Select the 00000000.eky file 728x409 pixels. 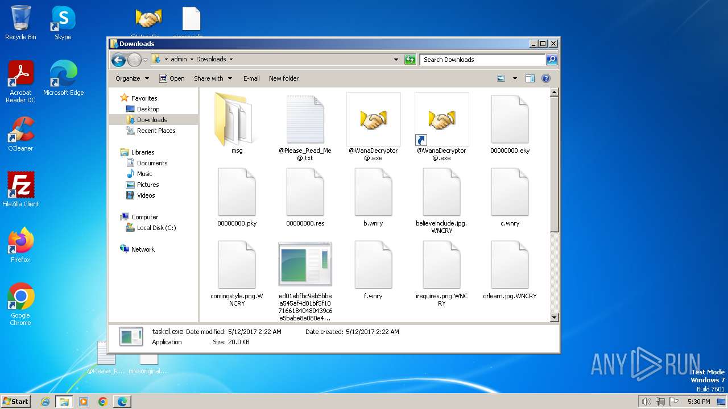(510, 123)
